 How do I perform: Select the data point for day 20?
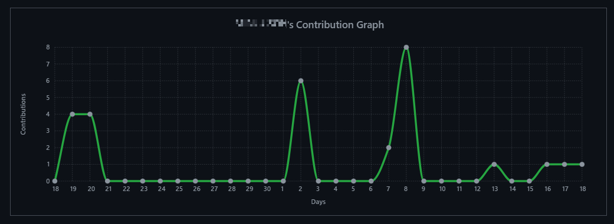(90, 114)
